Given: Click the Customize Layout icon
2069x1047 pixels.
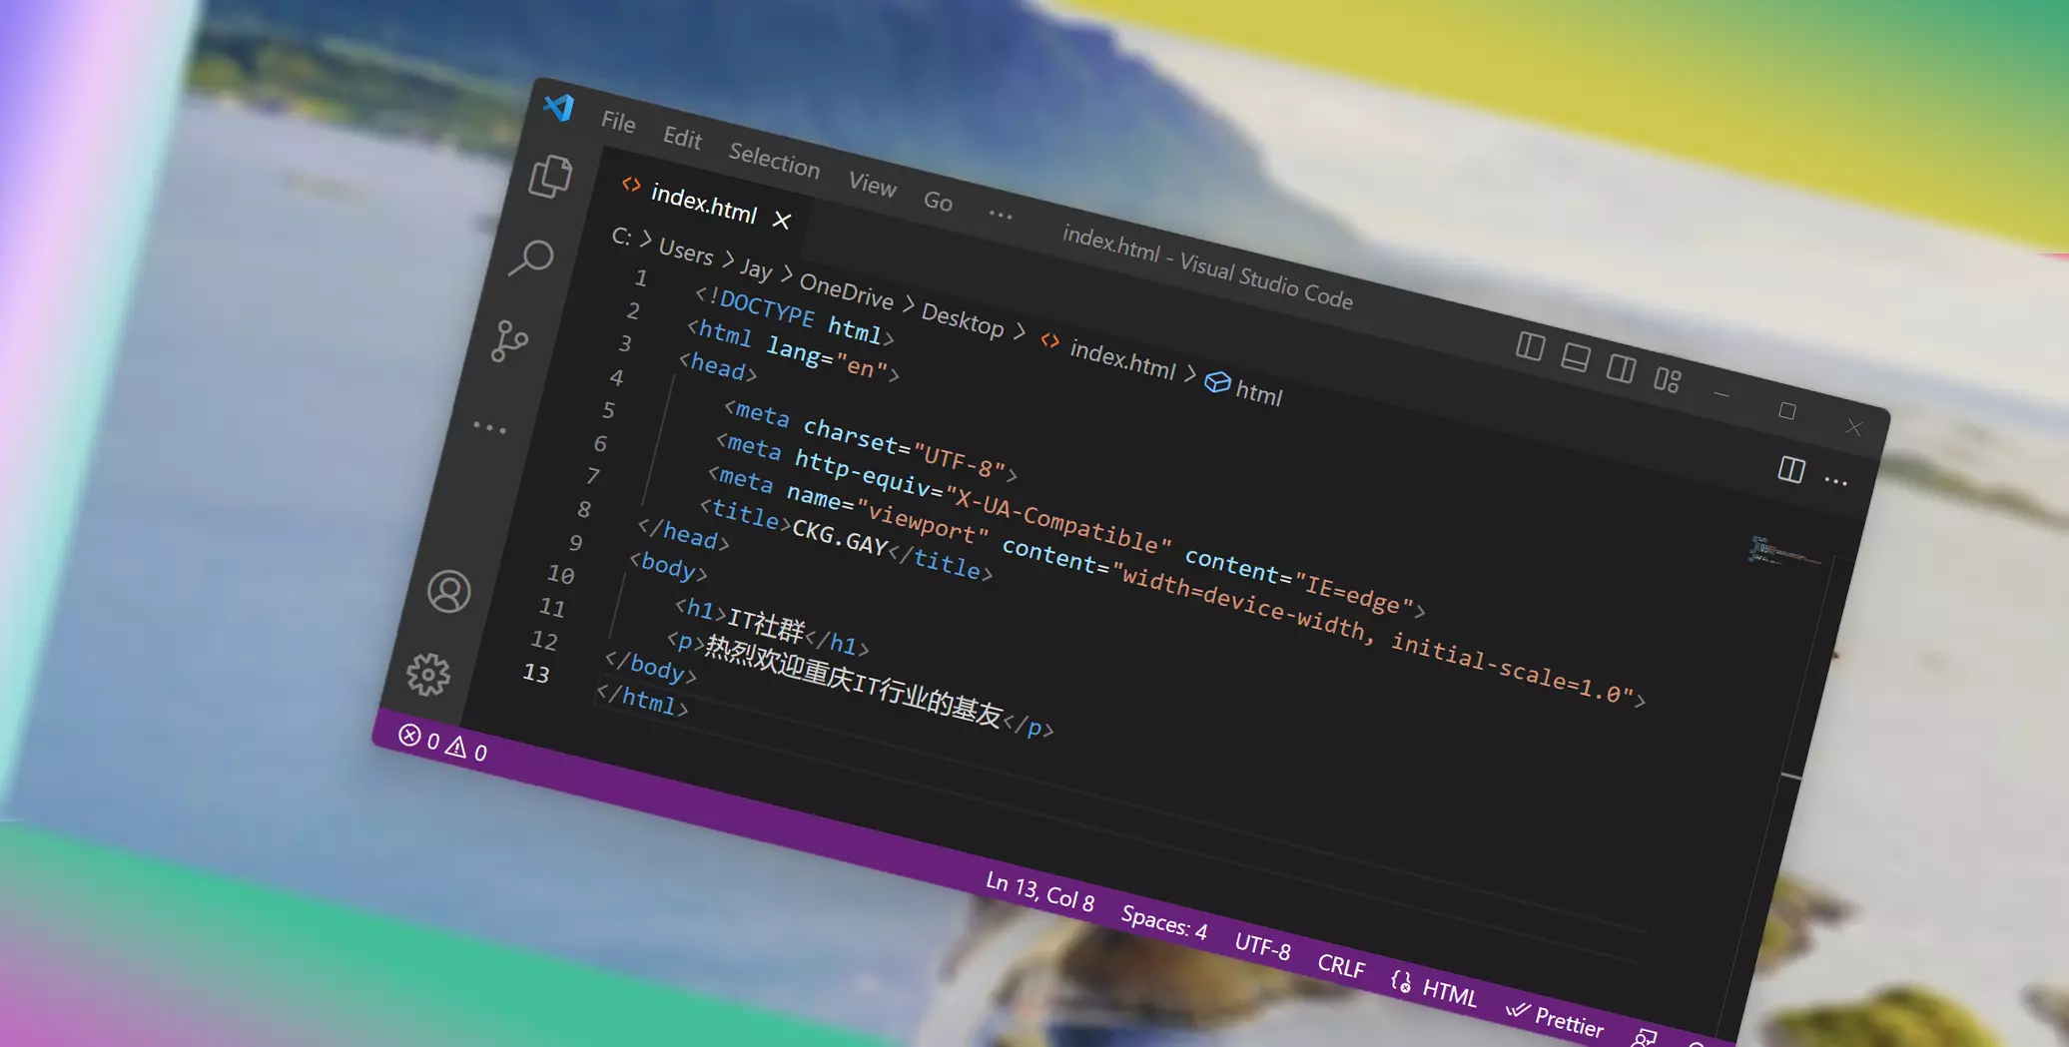Looking at the screenshot, I should coord(1667,379).
